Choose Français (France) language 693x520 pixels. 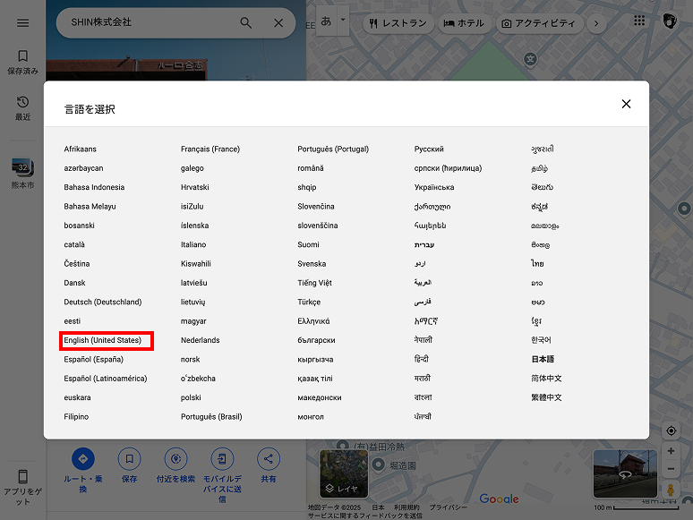210,149
